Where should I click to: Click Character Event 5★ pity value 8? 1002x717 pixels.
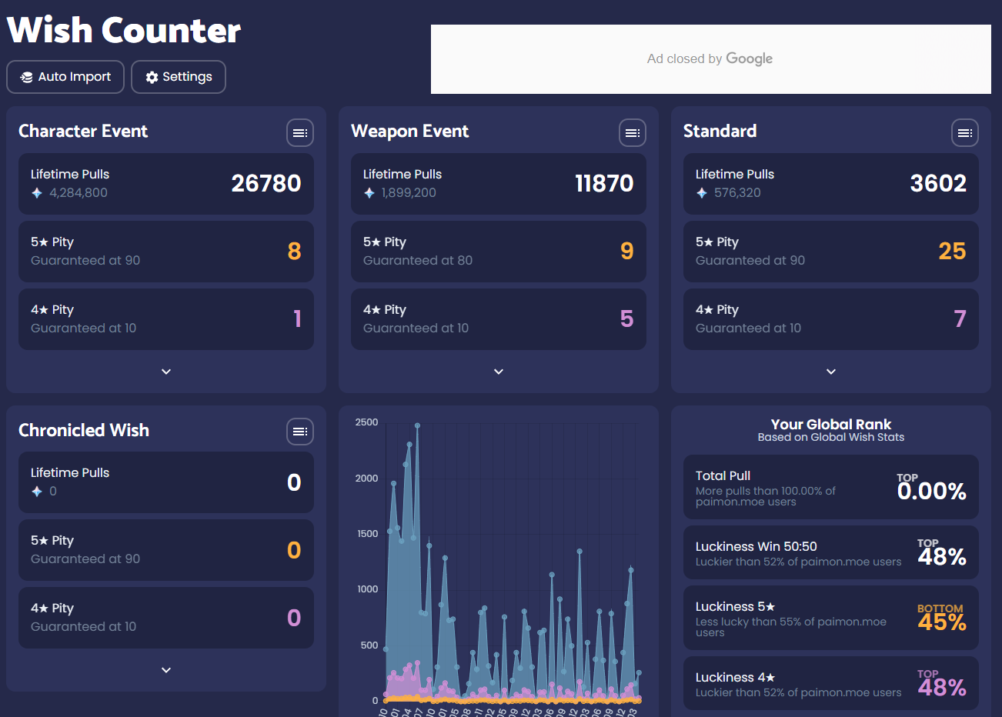[x=294, y=251]
